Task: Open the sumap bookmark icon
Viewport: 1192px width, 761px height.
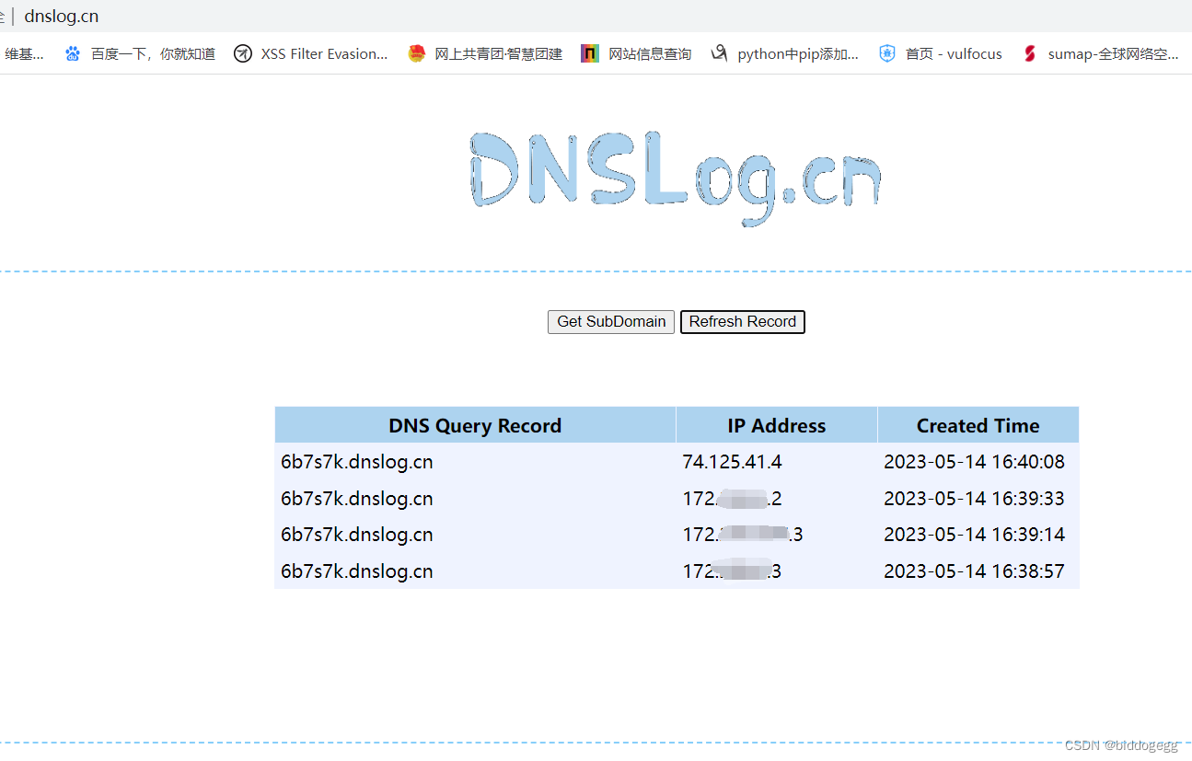Action: (x=1030, y=54)
